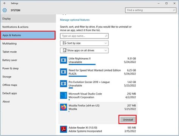Open Battery saver settings
Screen dimensions: 179x136
(x=28, y=60)
